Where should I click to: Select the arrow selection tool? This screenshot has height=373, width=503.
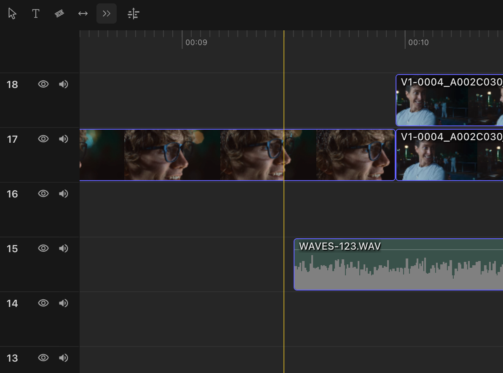click(x=12, y=13)
